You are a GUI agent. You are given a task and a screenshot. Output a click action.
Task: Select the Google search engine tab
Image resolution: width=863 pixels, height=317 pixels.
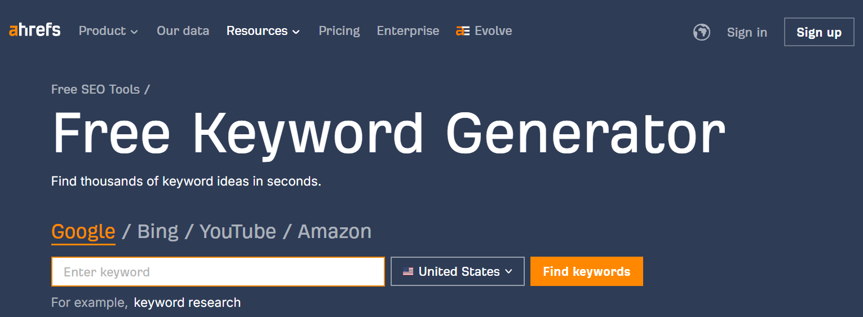pos(83,231)
